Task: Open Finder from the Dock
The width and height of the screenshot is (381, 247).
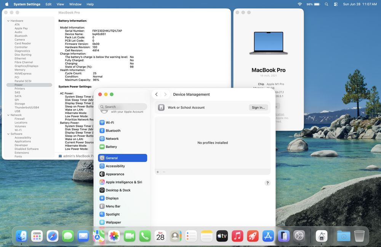Action: click(x=21, y=236)
